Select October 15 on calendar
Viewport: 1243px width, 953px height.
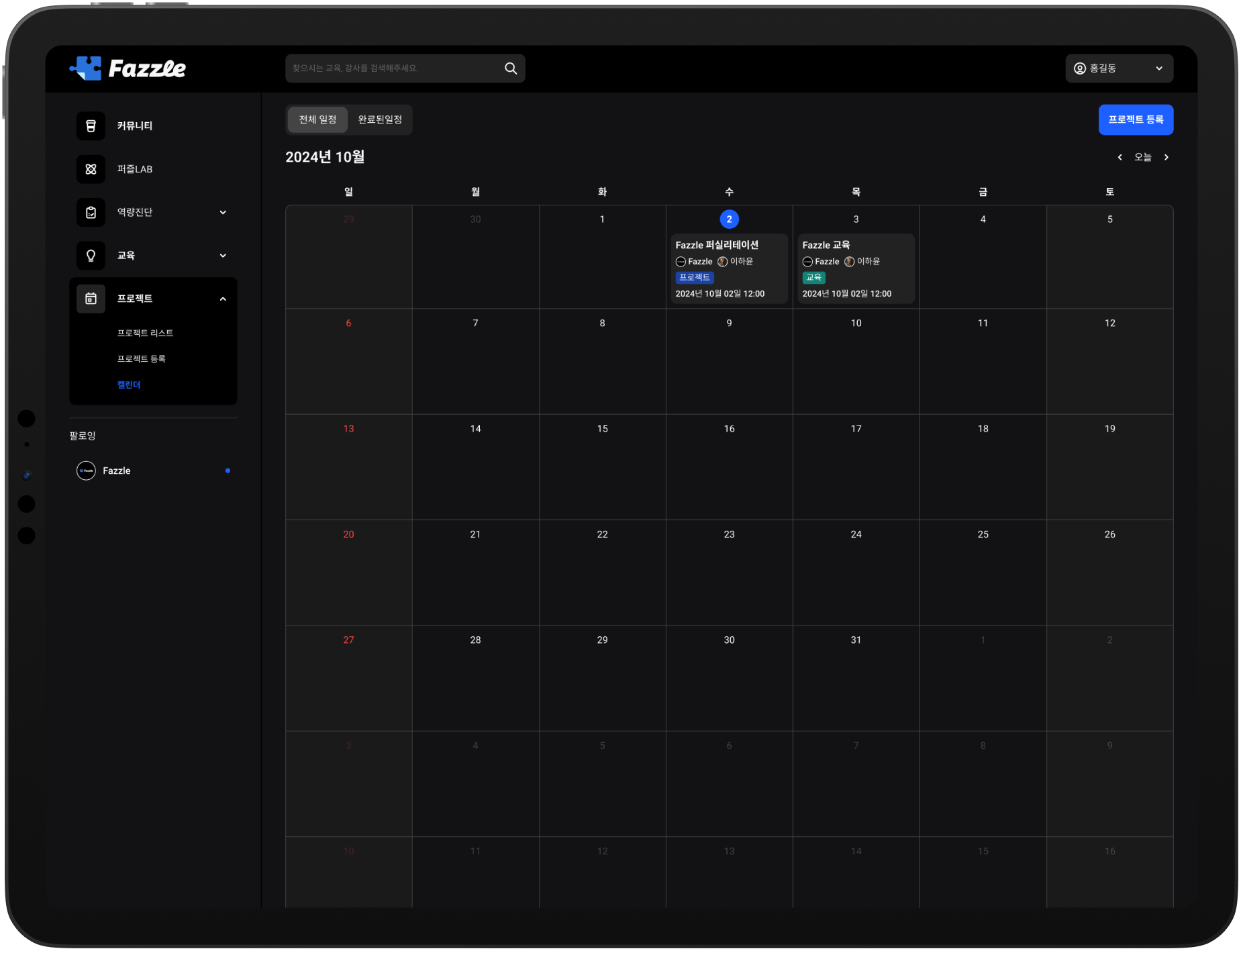603,429
